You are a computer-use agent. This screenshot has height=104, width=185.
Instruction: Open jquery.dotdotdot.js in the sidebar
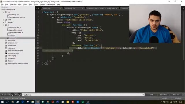coord(16,33)
